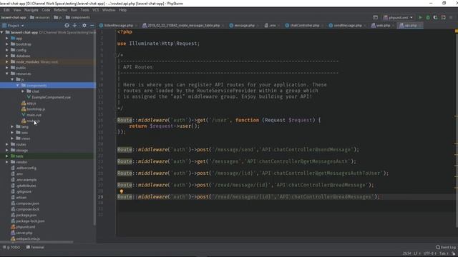Open the Project view selector dropdown
The image size is (458, 257).
point(13,26)
